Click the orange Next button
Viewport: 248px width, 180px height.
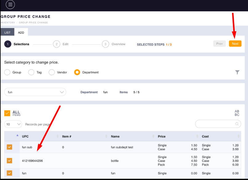coord(235,44)
